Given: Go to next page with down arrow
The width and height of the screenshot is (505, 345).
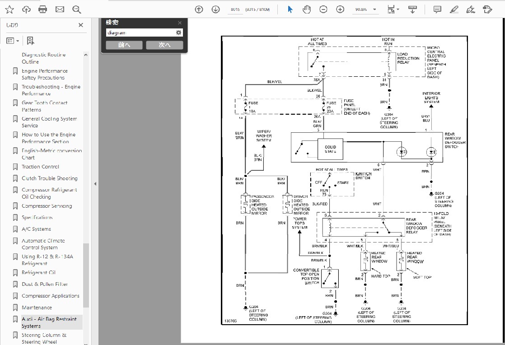Looking at the screenshot, I should tap(215, 9).
